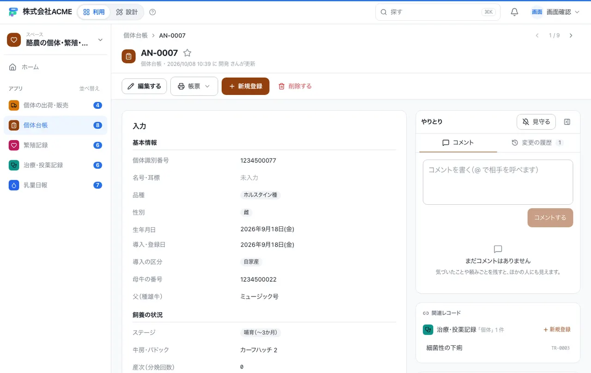The height and width of the screenshot is (373, 591).
Task: Click 個体台帳 breadcrumb link
Action: click(x=136, y=36)
